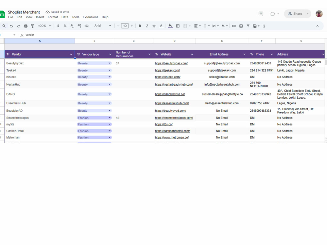This screenshot has height=245, width=327.
Task: Undo the last action
Action: pyautogui.click(x=11, y=26)
